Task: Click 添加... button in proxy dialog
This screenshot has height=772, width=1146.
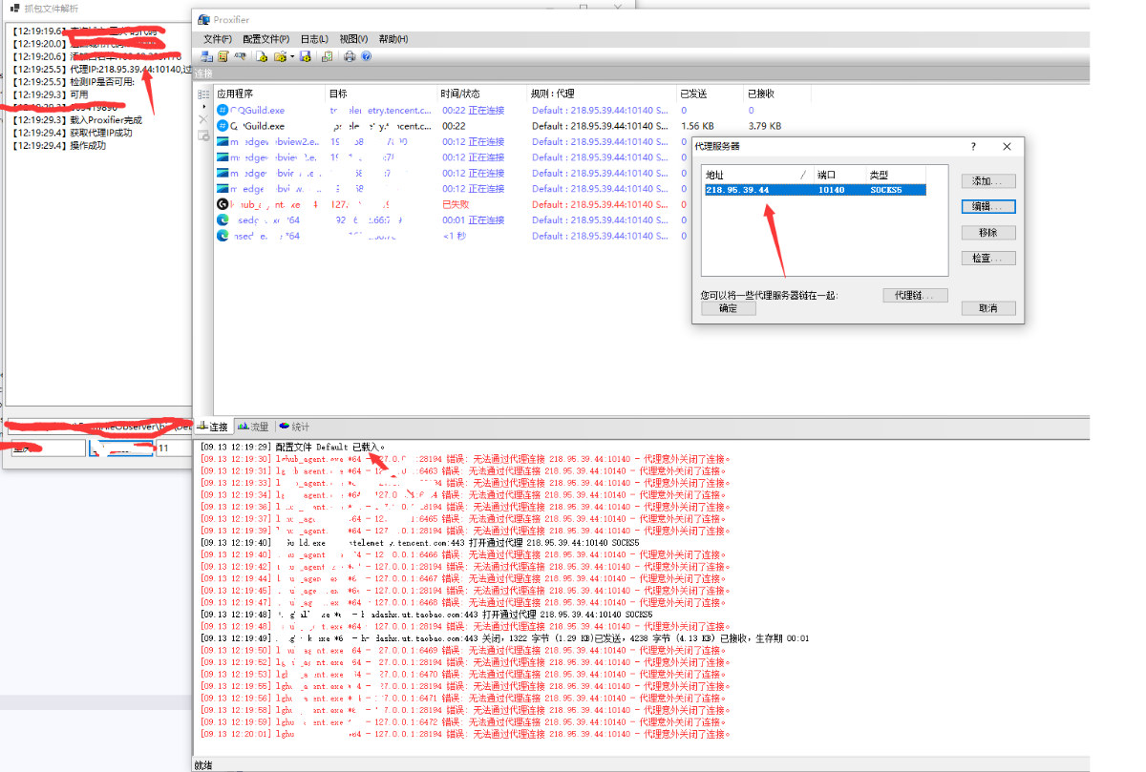Action: tap(988, 181)
